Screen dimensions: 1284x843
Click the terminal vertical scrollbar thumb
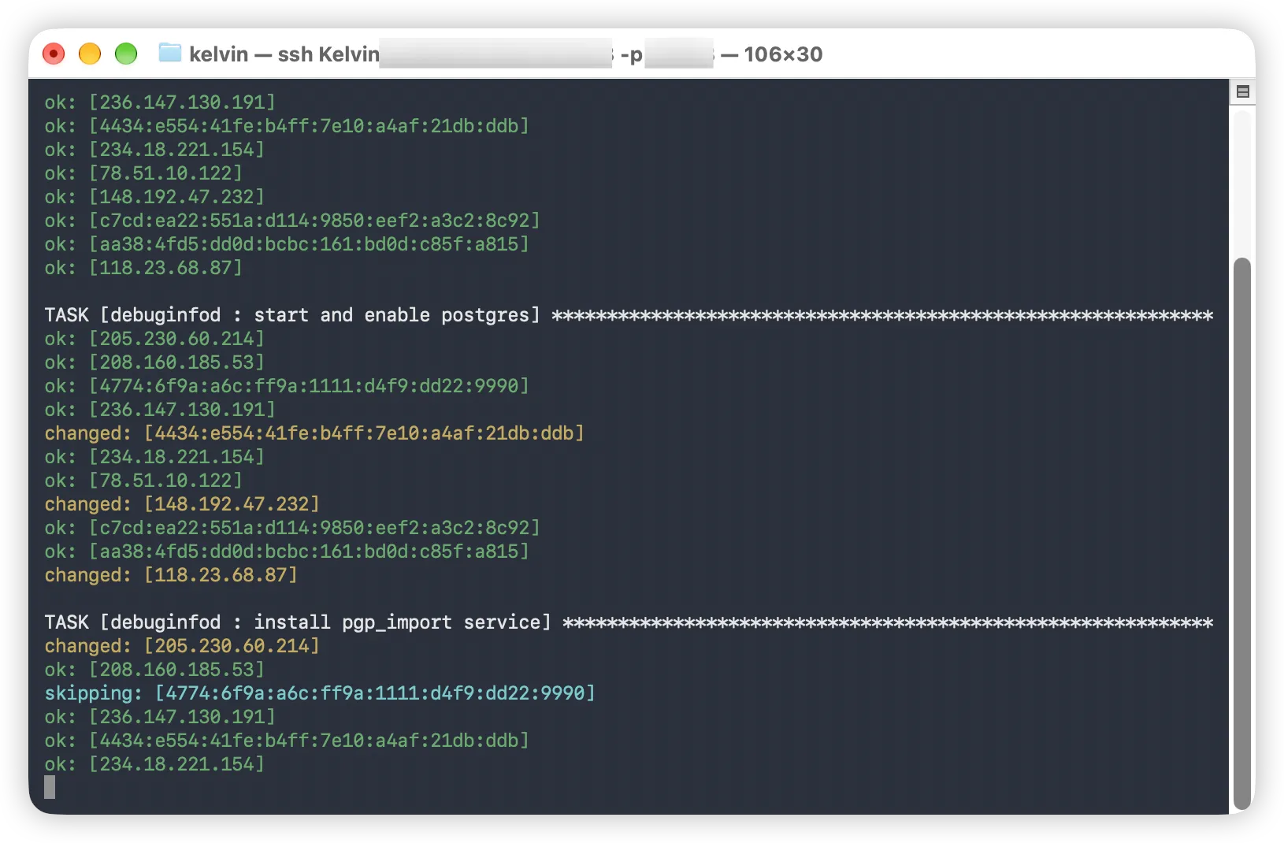click(1242, 533)
